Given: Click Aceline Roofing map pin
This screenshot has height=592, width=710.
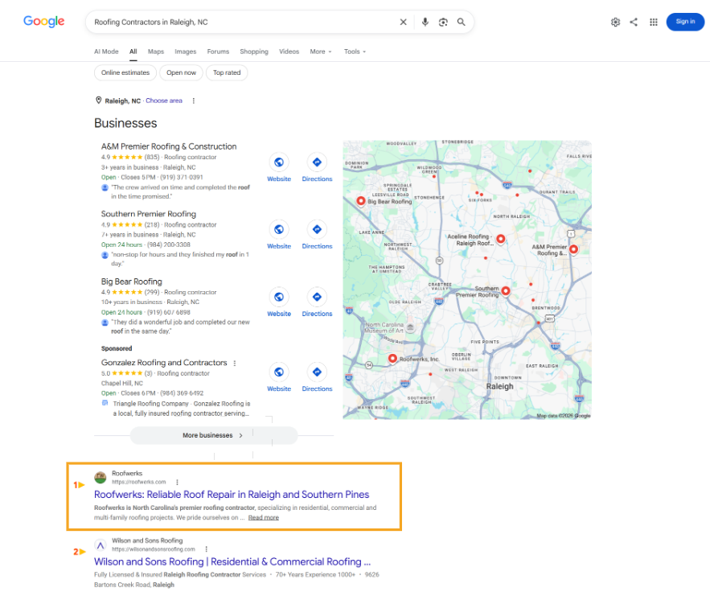Looking at the screenshot, I should pos(500,239).
